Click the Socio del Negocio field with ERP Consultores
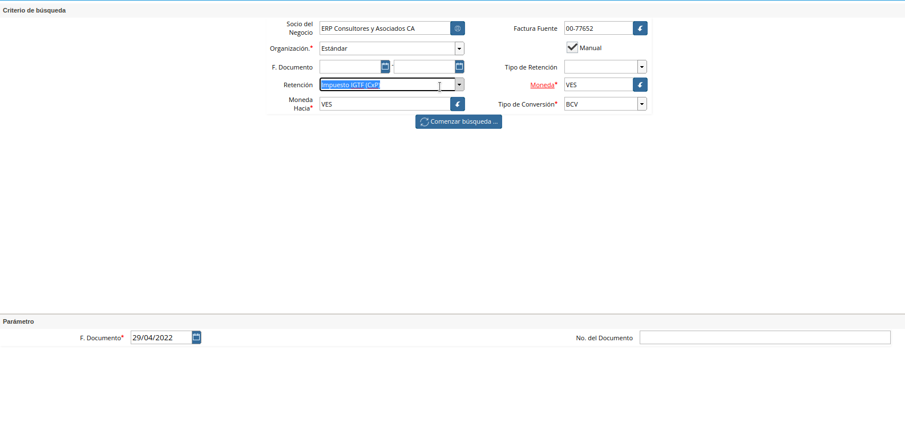The width and height of the screenshot is (905, 436). coord(385,28)
